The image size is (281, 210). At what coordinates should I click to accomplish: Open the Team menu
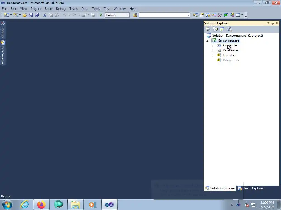coord(74,8)
